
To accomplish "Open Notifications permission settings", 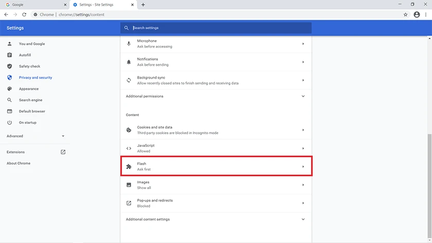I will (216, 62).
